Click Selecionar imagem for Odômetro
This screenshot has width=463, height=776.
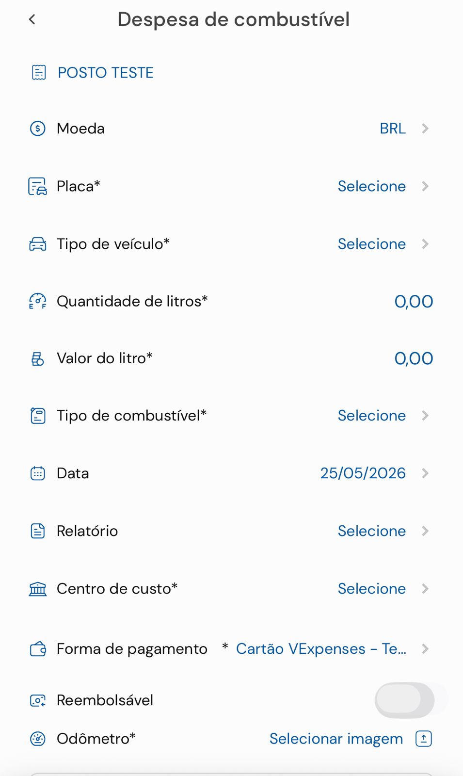coord(336,739)
